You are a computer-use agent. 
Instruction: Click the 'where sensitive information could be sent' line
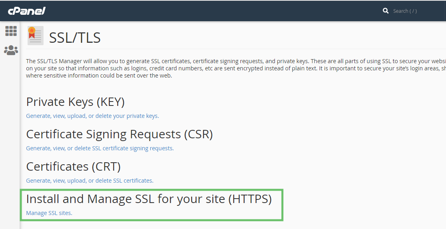point(99,76)
